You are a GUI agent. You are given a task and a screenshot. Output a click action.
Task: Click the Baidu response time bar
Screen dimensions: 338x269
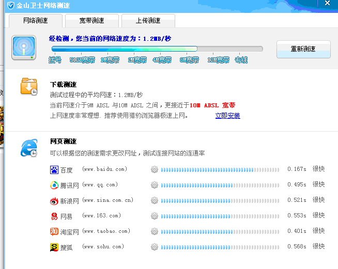220,170
